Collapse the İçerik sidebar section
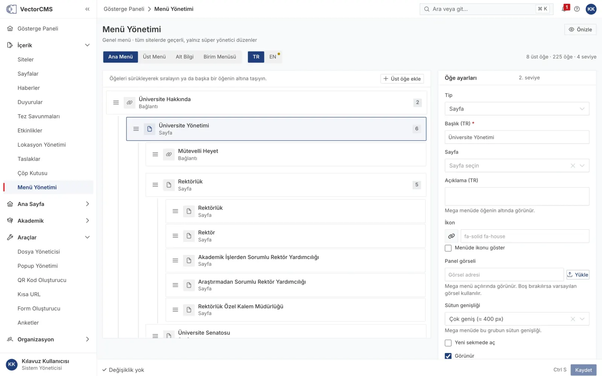Image resolution: width=602 pixels, height=376 pixels. [87, 45]
